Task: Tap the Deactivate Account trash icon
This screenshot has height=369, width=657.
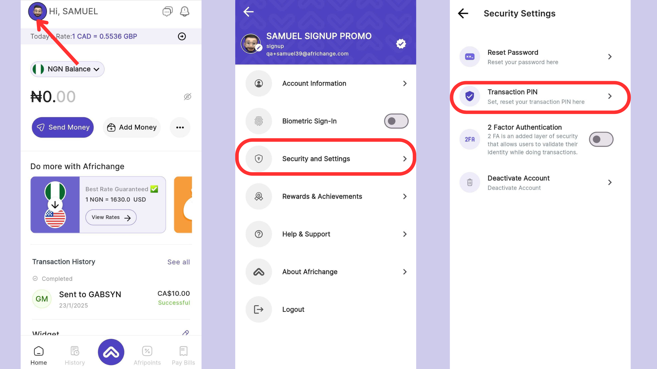Action: tap(470, 182)
